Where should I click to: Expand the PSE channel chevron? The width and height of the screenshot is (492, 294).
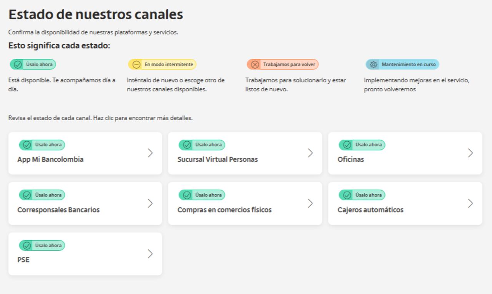coord(150,254)
